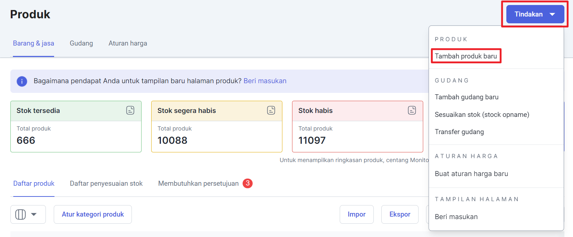Select Buat aturan harga baru
Image resolution: width=573 pixels, height=237 pixels.
click(472, 174)
